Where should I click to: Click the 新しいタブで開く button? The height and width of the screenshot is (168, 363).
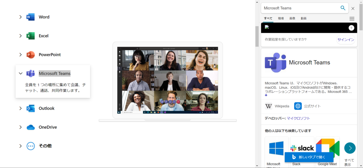[x=309, y=157]
